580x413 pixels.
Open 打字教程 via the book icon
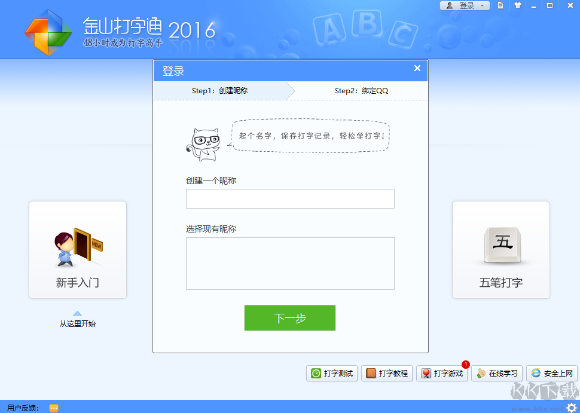[x=369, y=373]
